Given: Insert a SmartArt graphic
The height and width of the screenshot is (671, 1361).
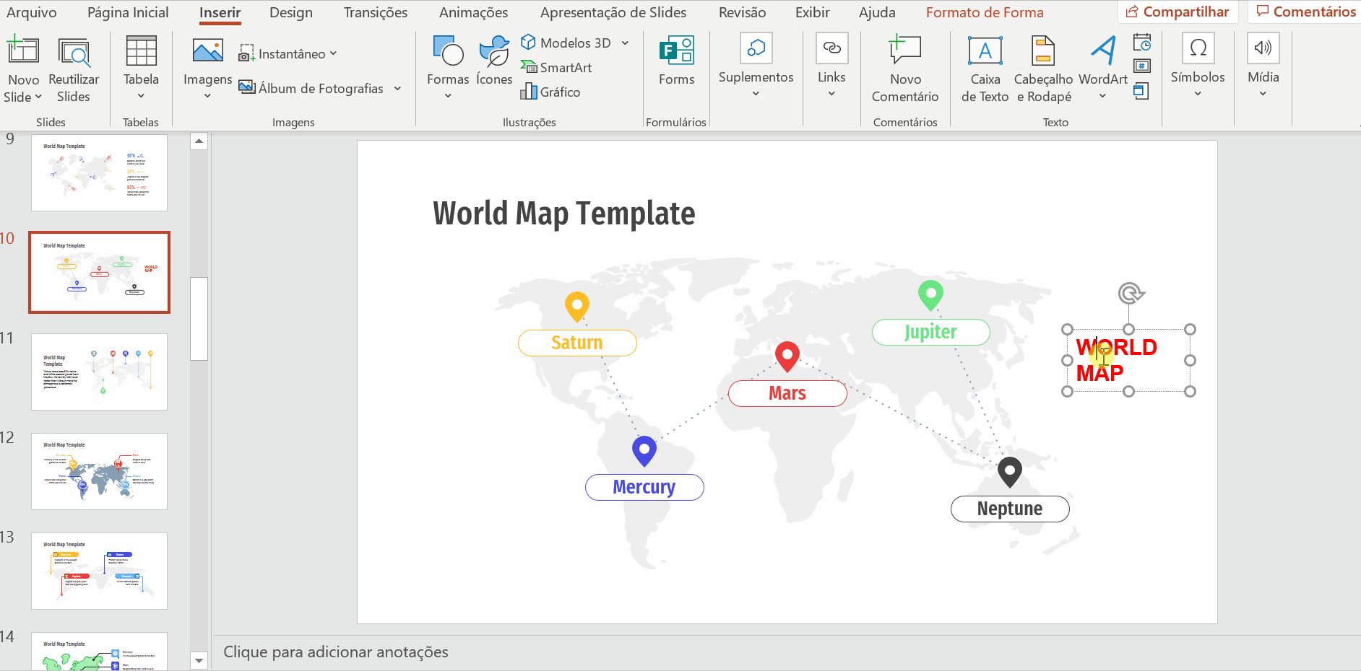Looking at the screenshot, I should point(556,67).
